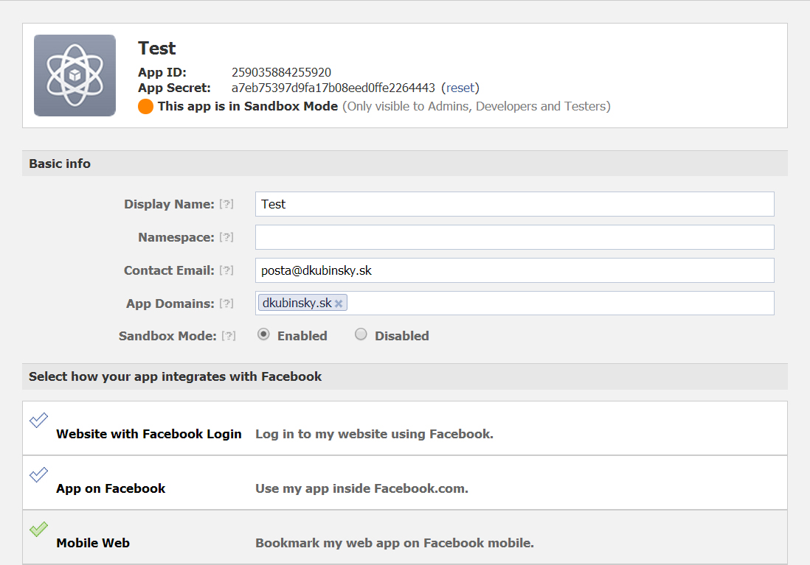Open the Contact Email help [?] icon
The image size is (810, 565).
point(226,270)
